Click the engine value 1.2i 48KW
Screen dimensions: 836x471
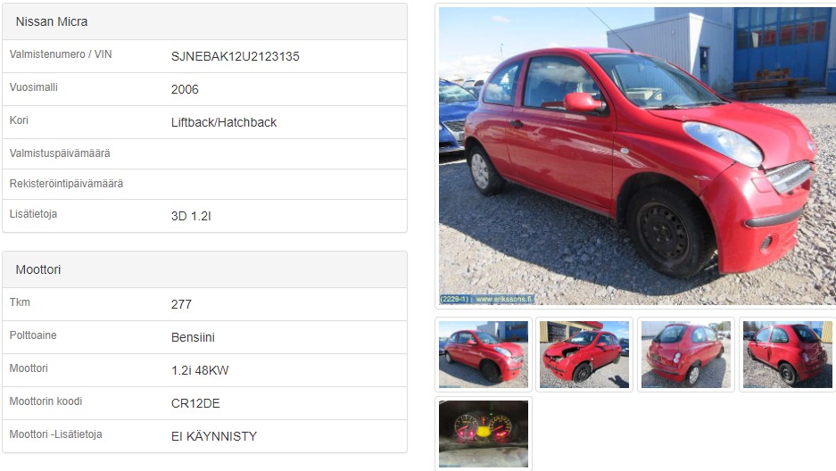(x=200, y=371)
